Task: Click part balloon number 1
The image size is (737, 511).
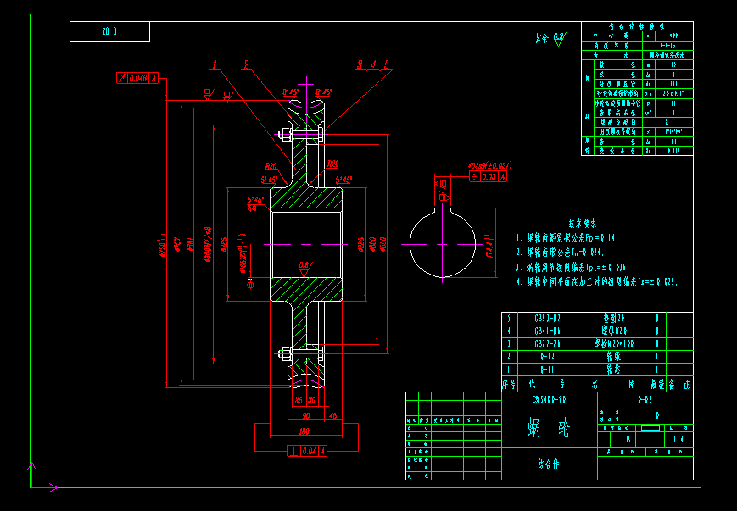Action: pos(215,64)
